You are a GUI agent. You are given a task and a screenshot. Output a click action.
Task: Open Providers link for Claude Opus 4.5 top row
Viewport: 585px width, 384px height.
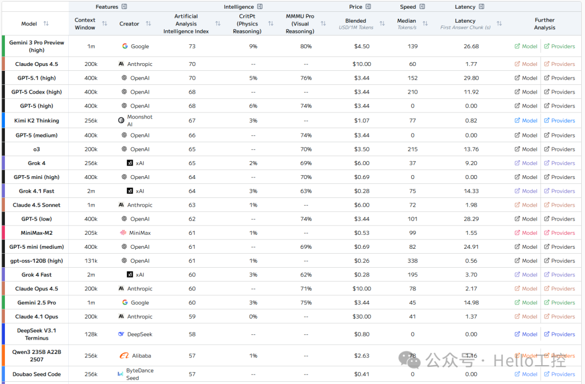click(x=559, y=64)
